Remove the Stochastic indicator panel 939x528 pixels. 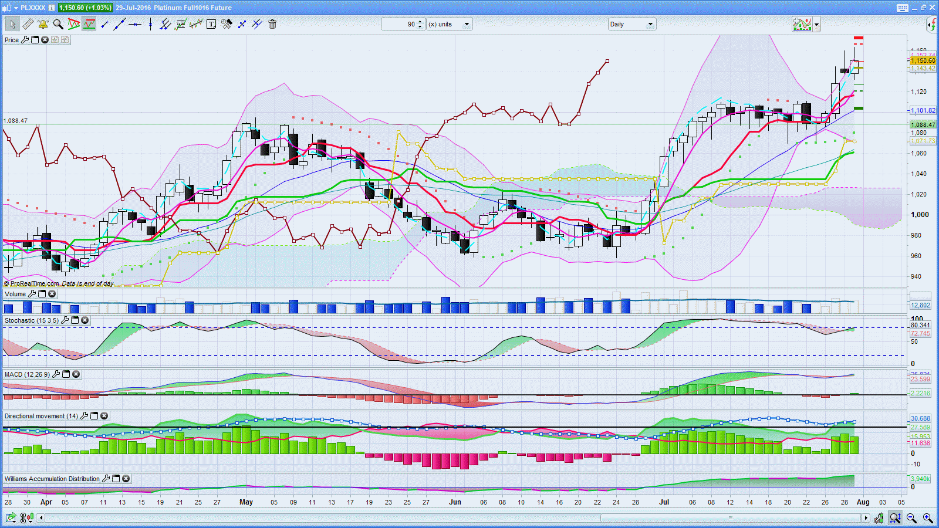click(85, 320)
